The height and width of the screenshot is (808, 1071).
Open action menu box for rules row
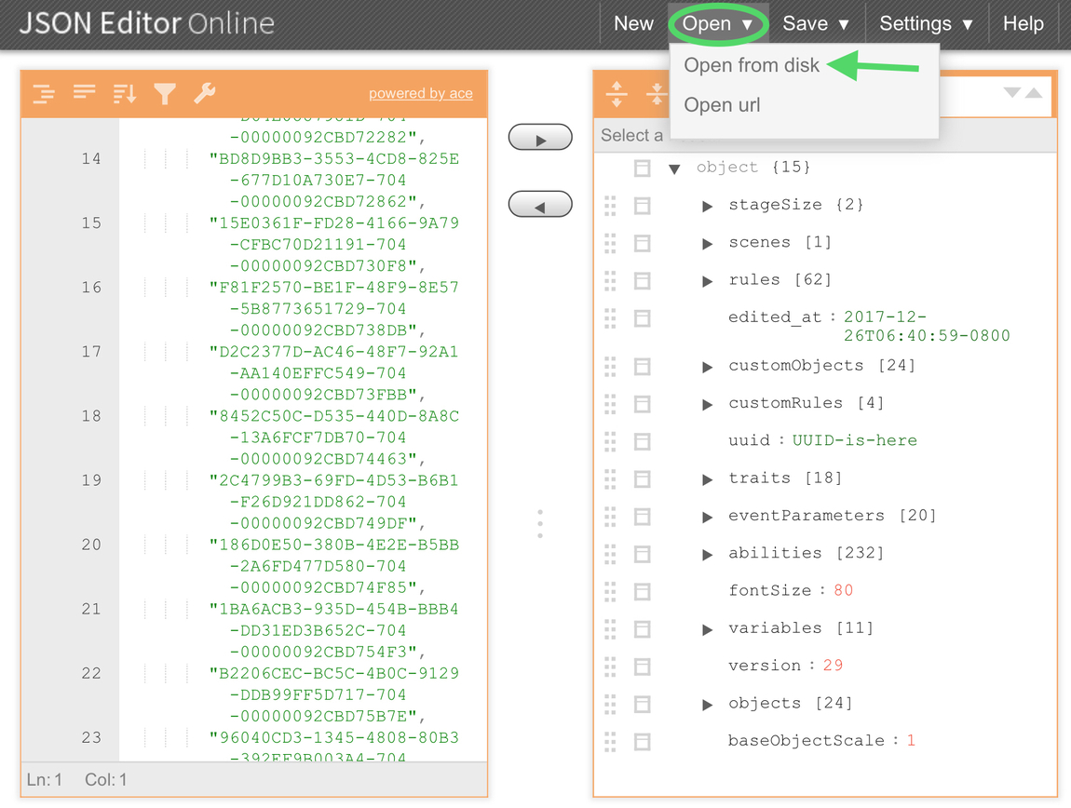click(x=642, y=281)
